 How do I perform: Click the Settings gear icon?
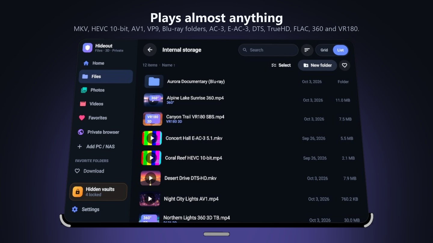75,209
